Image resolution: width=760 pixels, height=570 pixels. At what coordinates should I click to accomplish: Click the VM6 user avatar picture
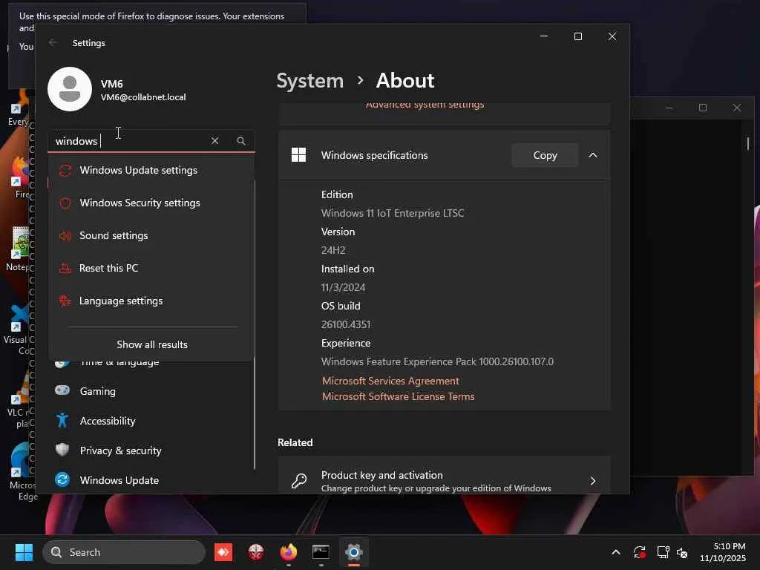point(70,89)
